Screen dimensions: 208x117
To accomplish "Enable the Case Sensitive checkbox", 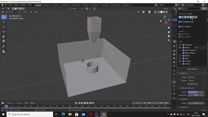I will click(179, 37).
